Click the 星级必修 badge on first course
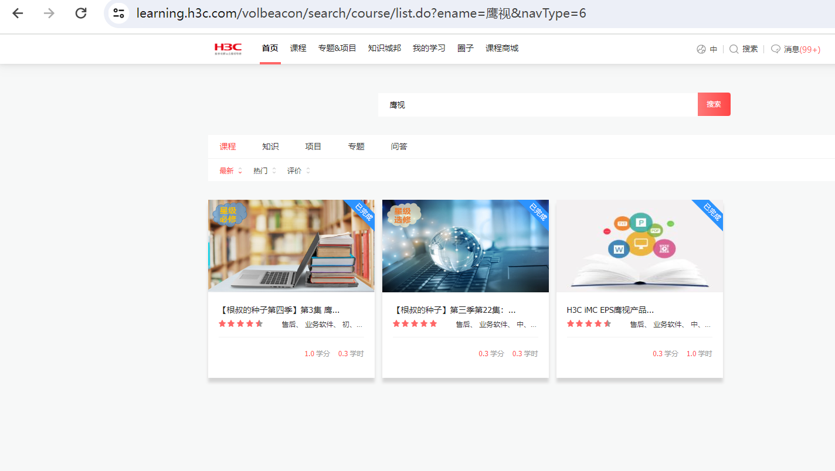835x471 pixels. coord(228,214)
